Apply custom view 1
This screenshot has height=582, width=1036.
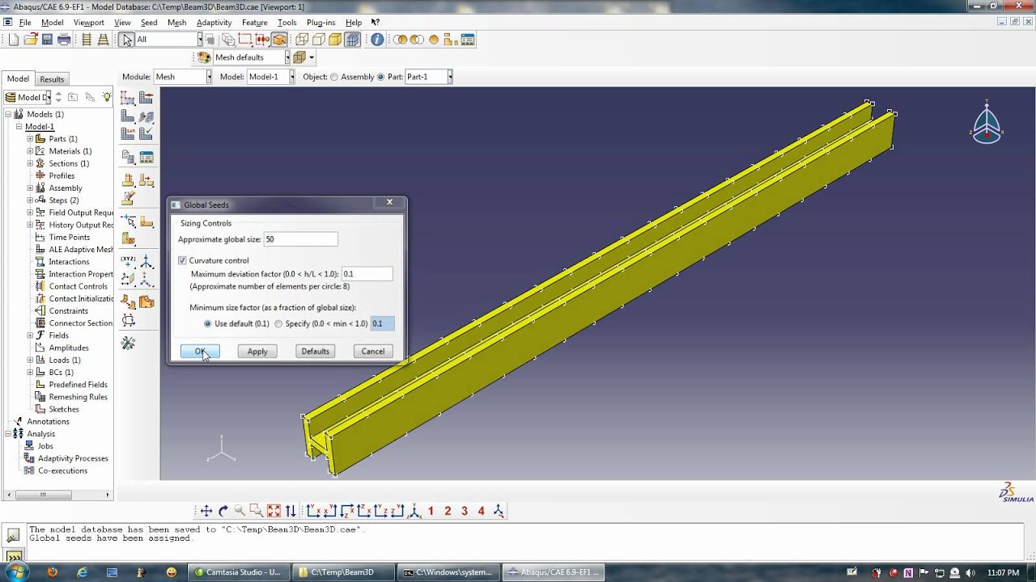click(431, 511)
